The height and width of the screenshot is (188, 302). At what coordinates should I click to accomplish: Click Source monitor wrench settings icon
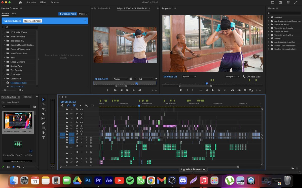pos(156,79)
